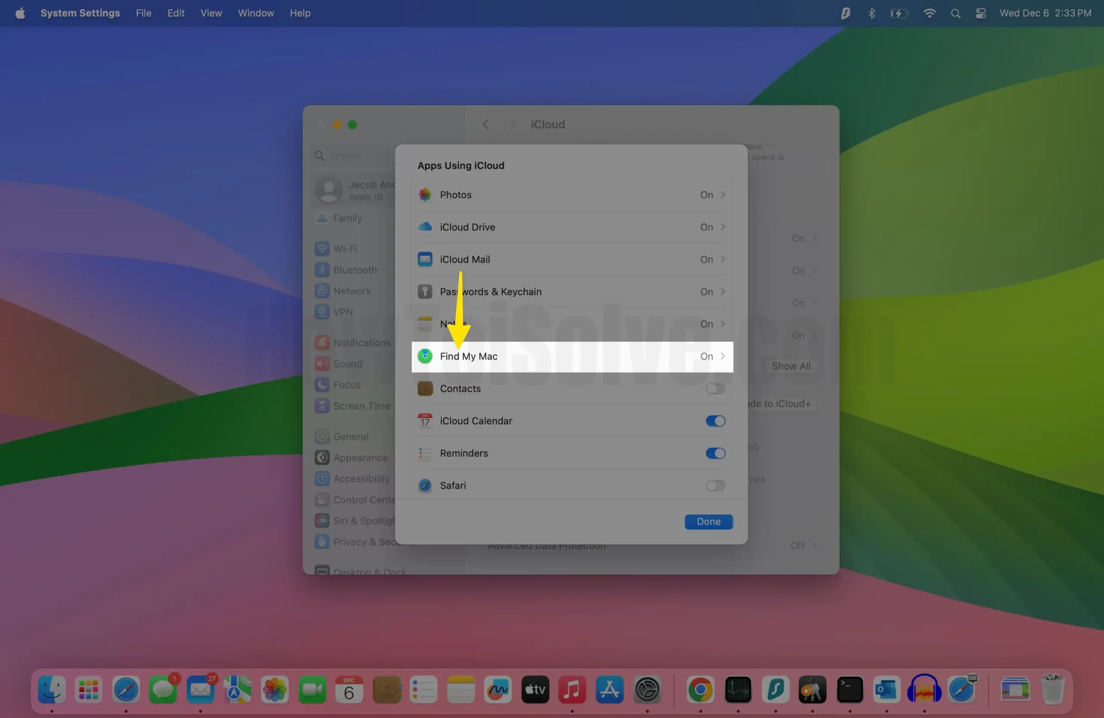Image resolution: width=1104 pixels, height=718 pixels.
Task: Expand iCloud Mail settings via chevron
Action: [723, 259]
